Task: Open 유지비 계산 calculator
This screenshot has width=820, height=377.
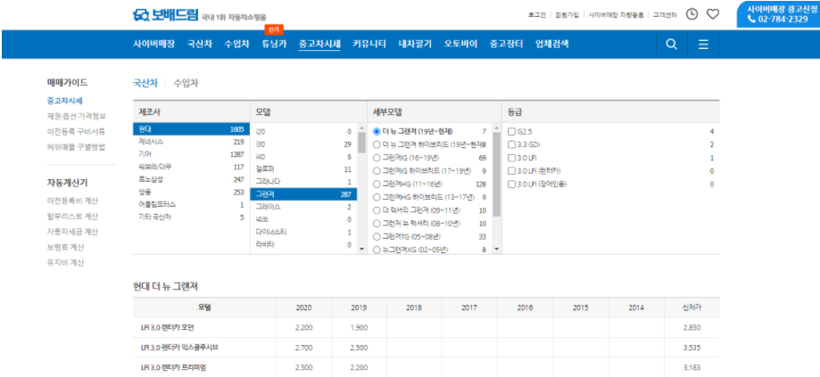Action: (x=65, y=263)
